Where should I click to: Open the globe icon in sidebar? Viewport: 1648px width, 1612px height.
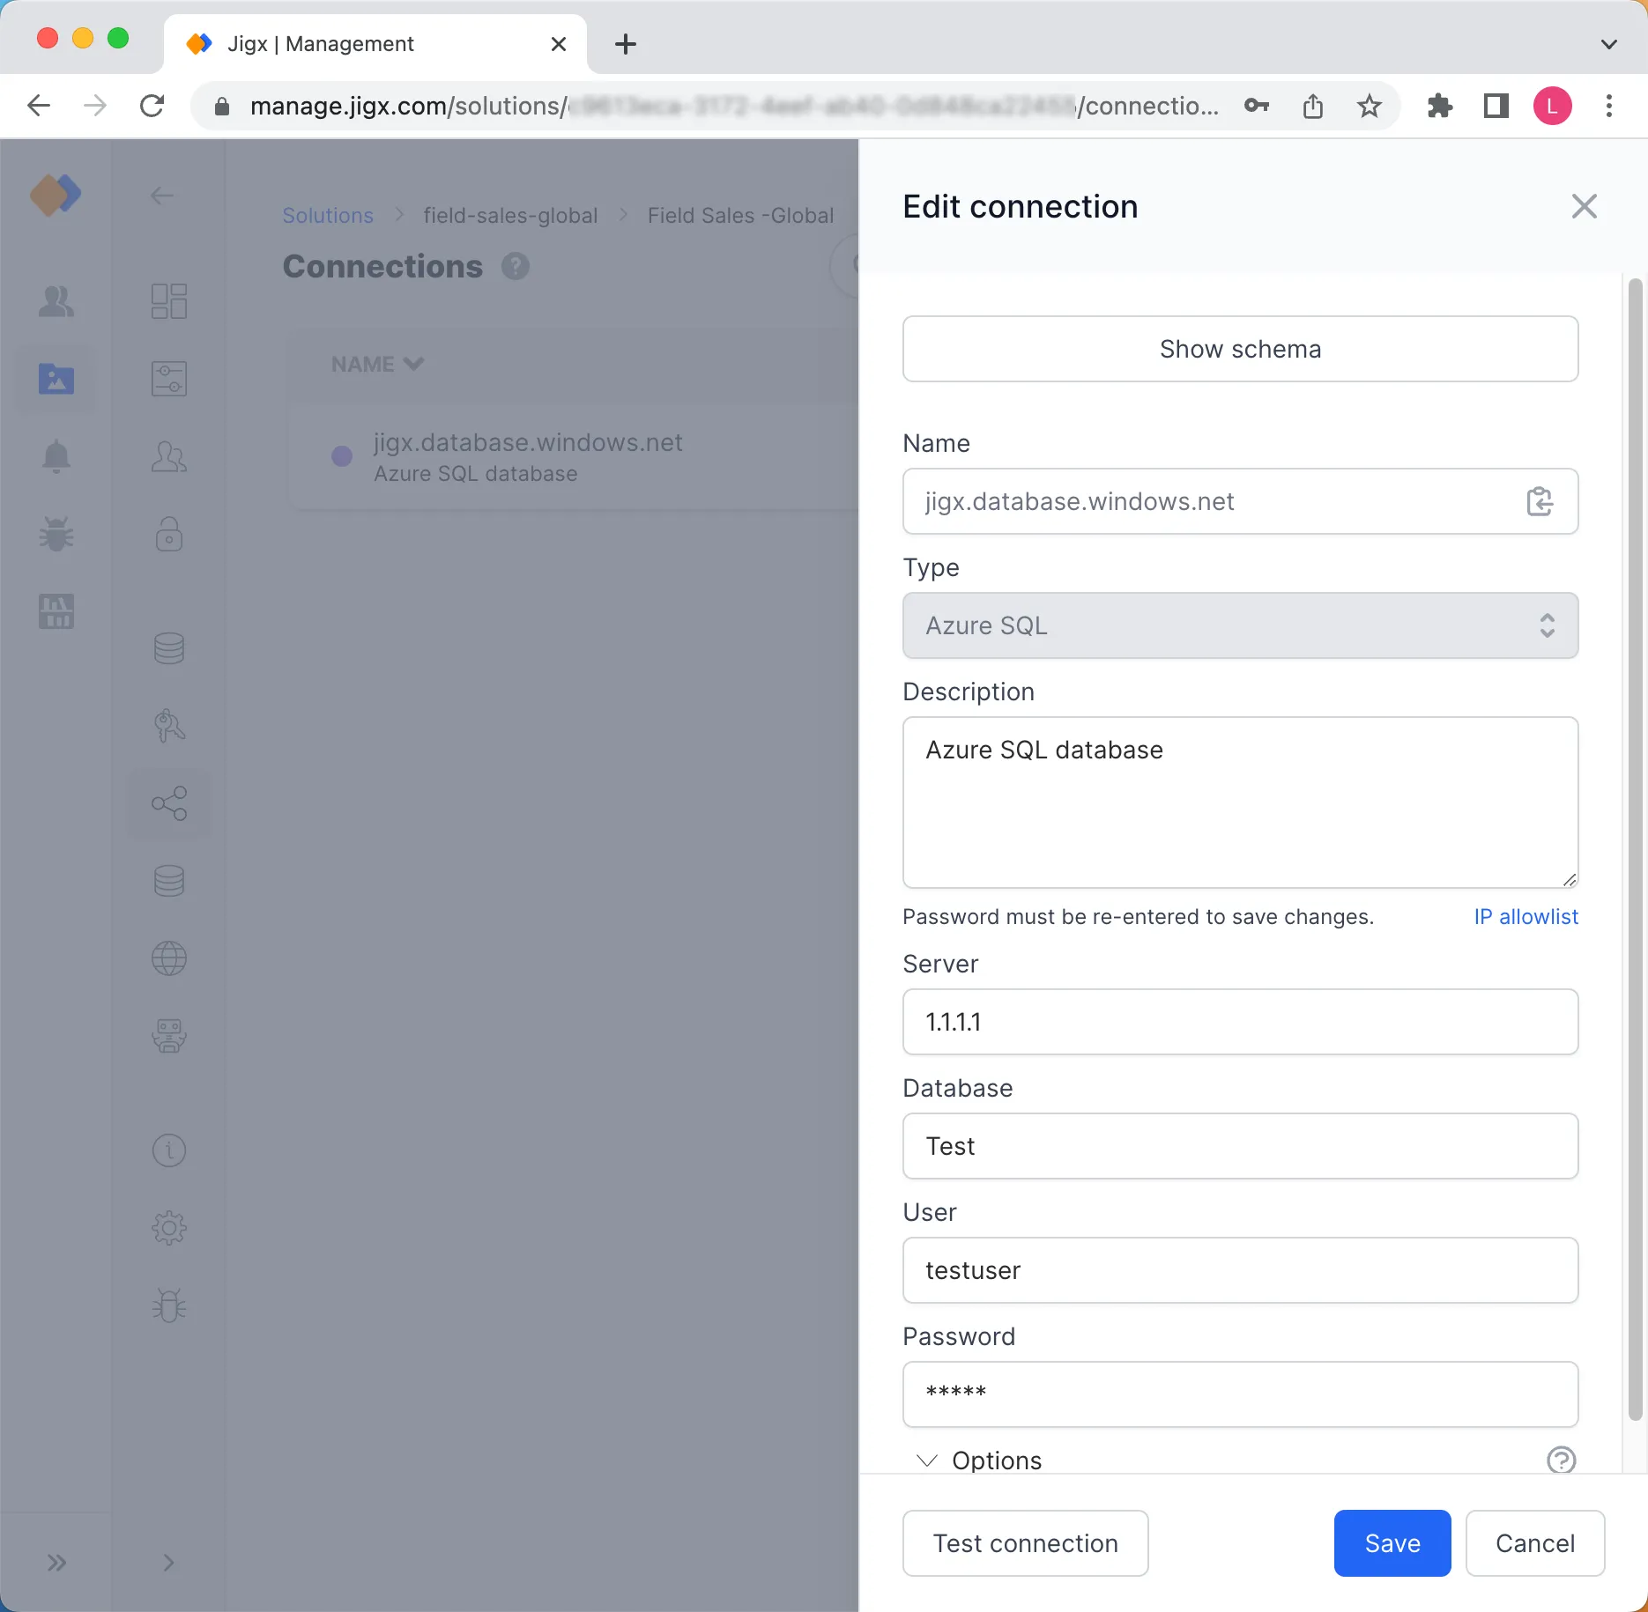(x=169, y=958)
